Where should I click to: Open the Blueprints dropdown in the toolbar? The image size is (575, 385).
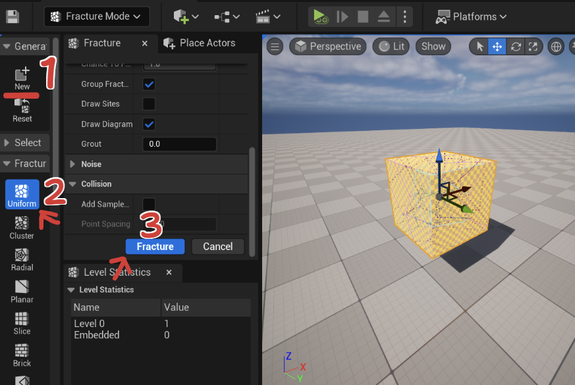227,16
